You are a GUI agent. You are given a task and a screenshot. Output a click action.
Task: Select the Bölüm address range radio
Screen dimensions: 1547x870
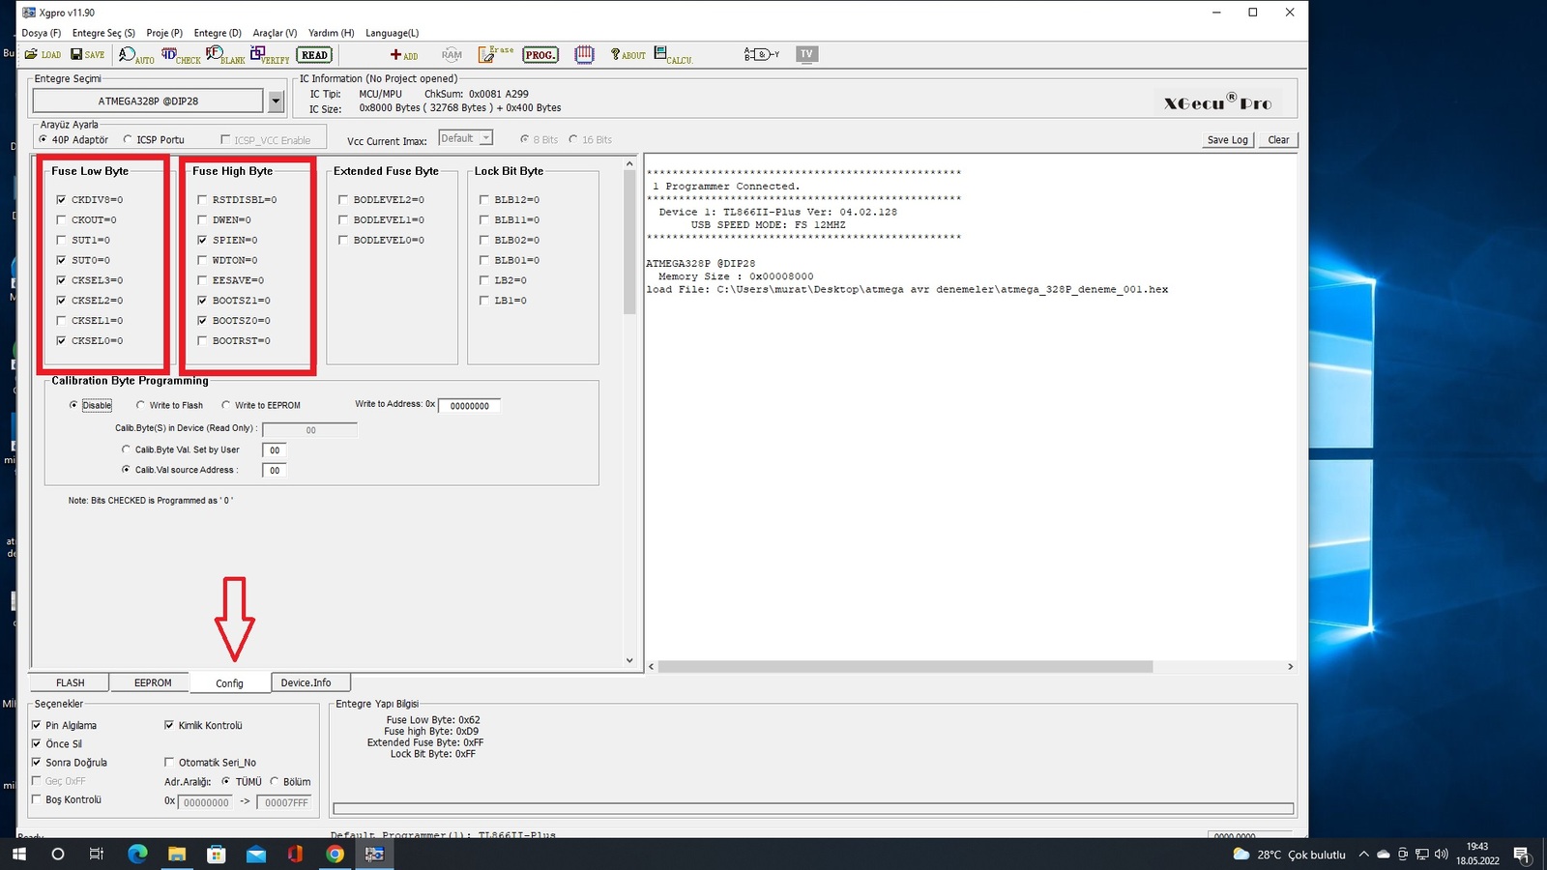(x=275, y=781)
